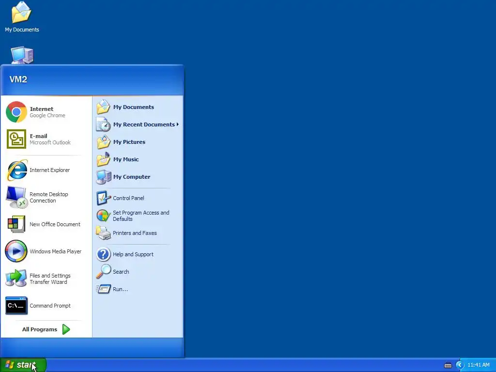Expand All Programs with green arrow

[66, 329]
